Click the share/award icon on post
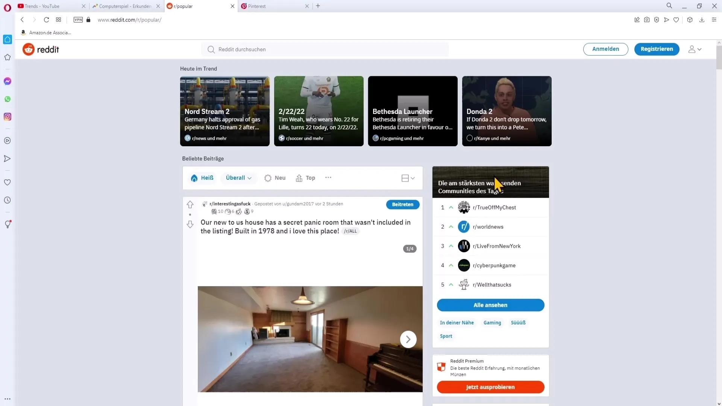 (239, 211)
